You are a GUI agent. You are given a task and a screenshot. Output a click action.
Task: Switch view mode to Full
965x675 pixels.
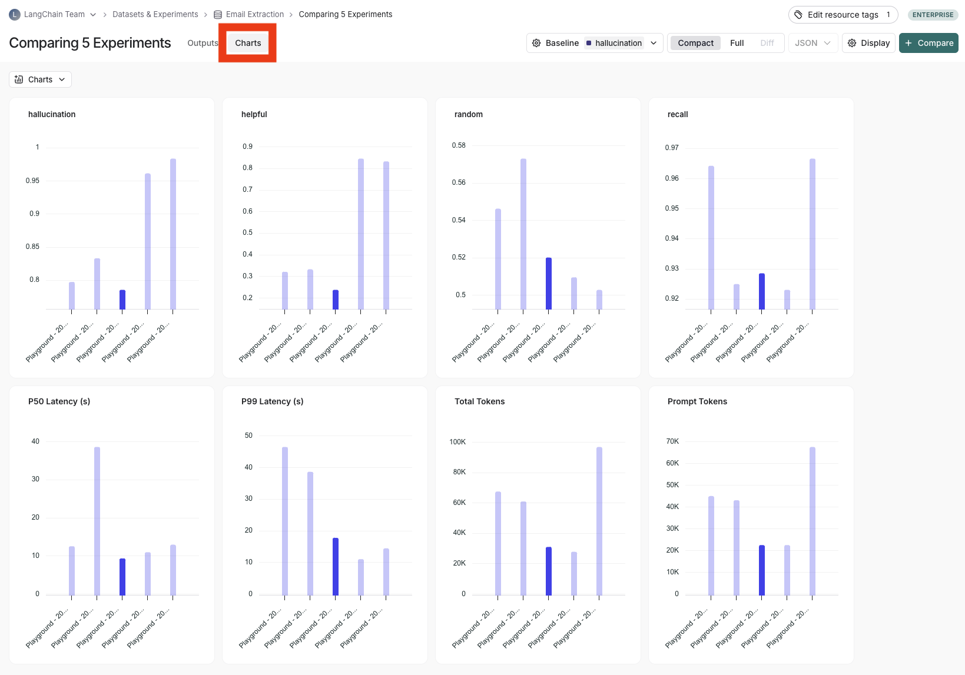click(737, 42)
